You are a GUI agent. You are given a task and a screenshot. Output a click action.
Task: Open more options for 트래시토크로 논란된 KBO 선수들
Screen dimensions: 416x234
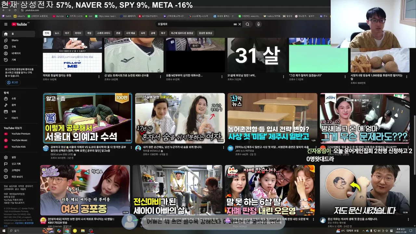tap(160, 77)
